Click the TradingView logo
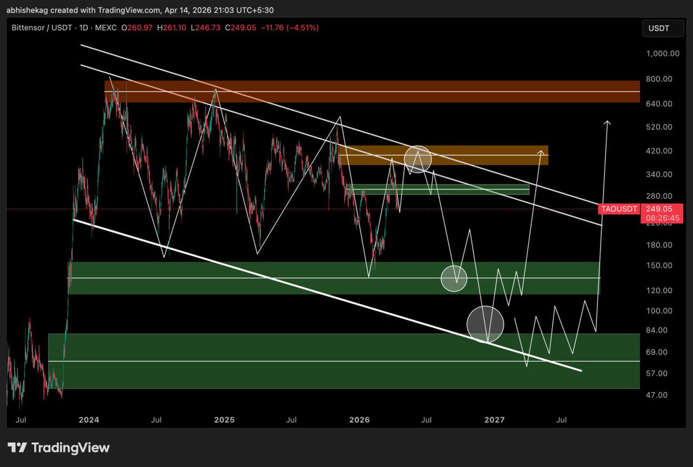 pos(58,447)
